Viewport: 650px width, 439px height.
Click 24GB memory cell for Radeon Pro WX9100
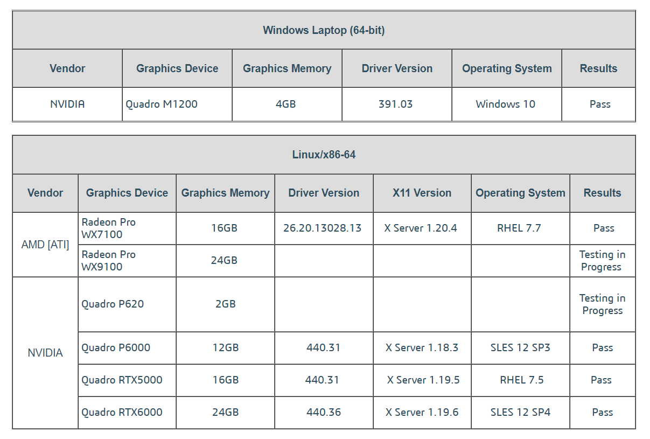226,261
